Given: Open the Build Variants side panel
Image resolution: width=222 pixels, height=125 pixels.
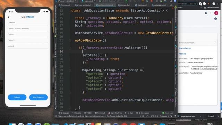Looking at the screenshot, I should [55, 50].
